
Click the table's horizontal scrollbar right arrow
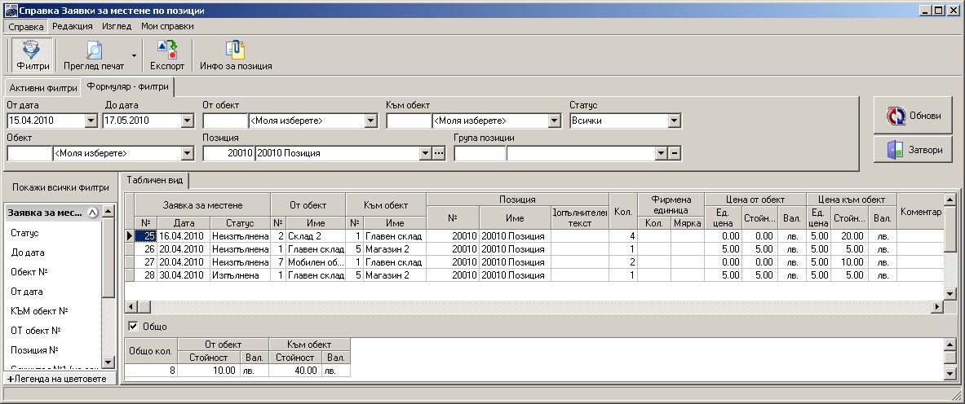click(x=936, y=306)
